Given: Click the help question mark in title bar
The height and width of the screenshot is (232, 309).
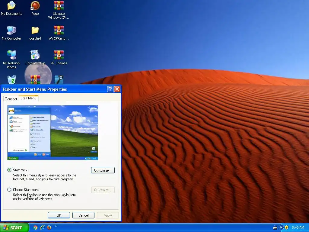Looking at the screenshot, I should [110, 89].
